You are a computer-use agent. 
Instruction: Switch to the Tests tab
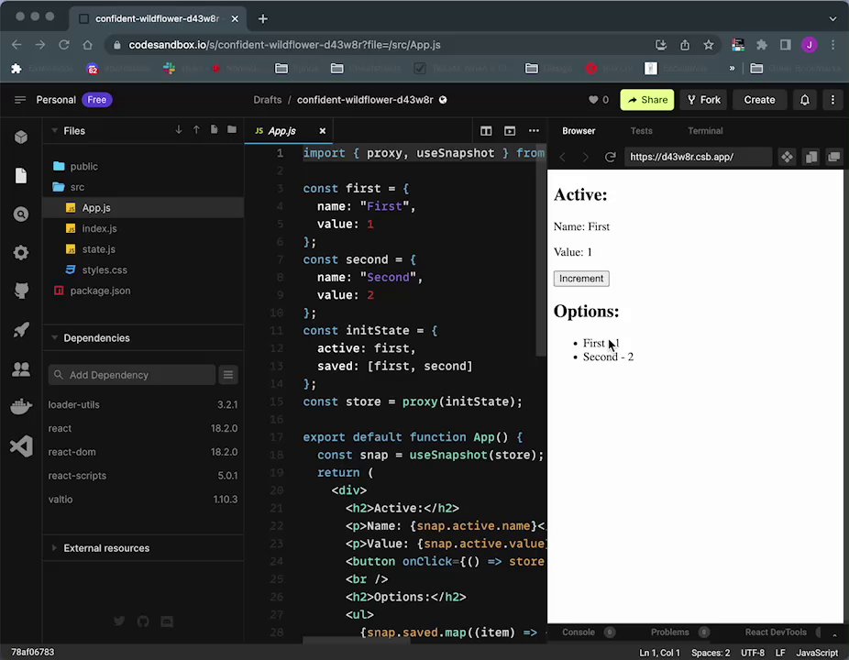(x=641, y=131)
